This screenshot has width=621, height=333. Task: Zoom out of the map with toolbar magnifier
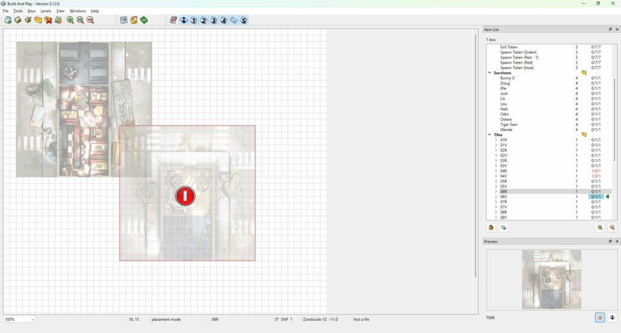[x=90, y=20]
